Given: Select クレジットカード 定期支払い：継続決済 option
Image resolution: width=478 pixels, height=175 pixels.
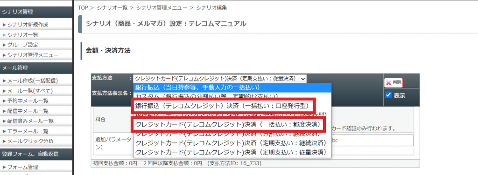Looking at the screenshot, I should pyautogui.click(x=232, y=142).
